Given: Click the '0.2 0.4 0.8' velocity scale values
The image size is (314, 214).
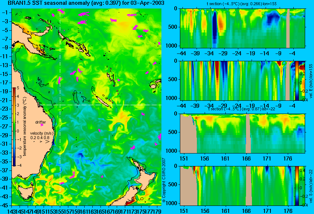Looking at the screenshot, I should pos(40,138).
